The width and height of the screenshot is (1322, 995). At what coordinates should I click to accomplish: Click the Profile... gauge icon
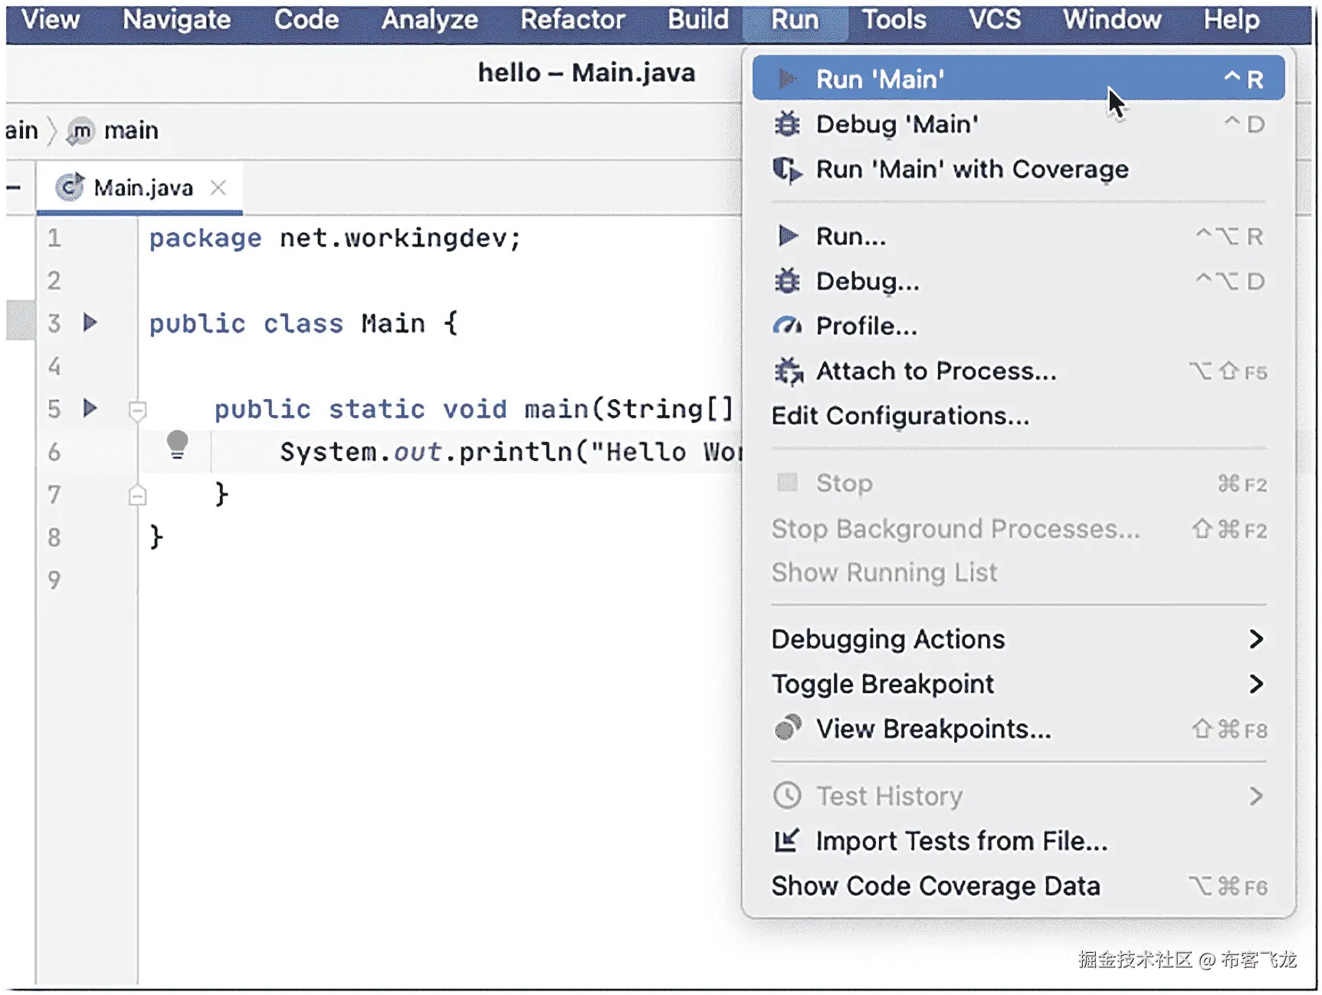(x=787, y=326)
